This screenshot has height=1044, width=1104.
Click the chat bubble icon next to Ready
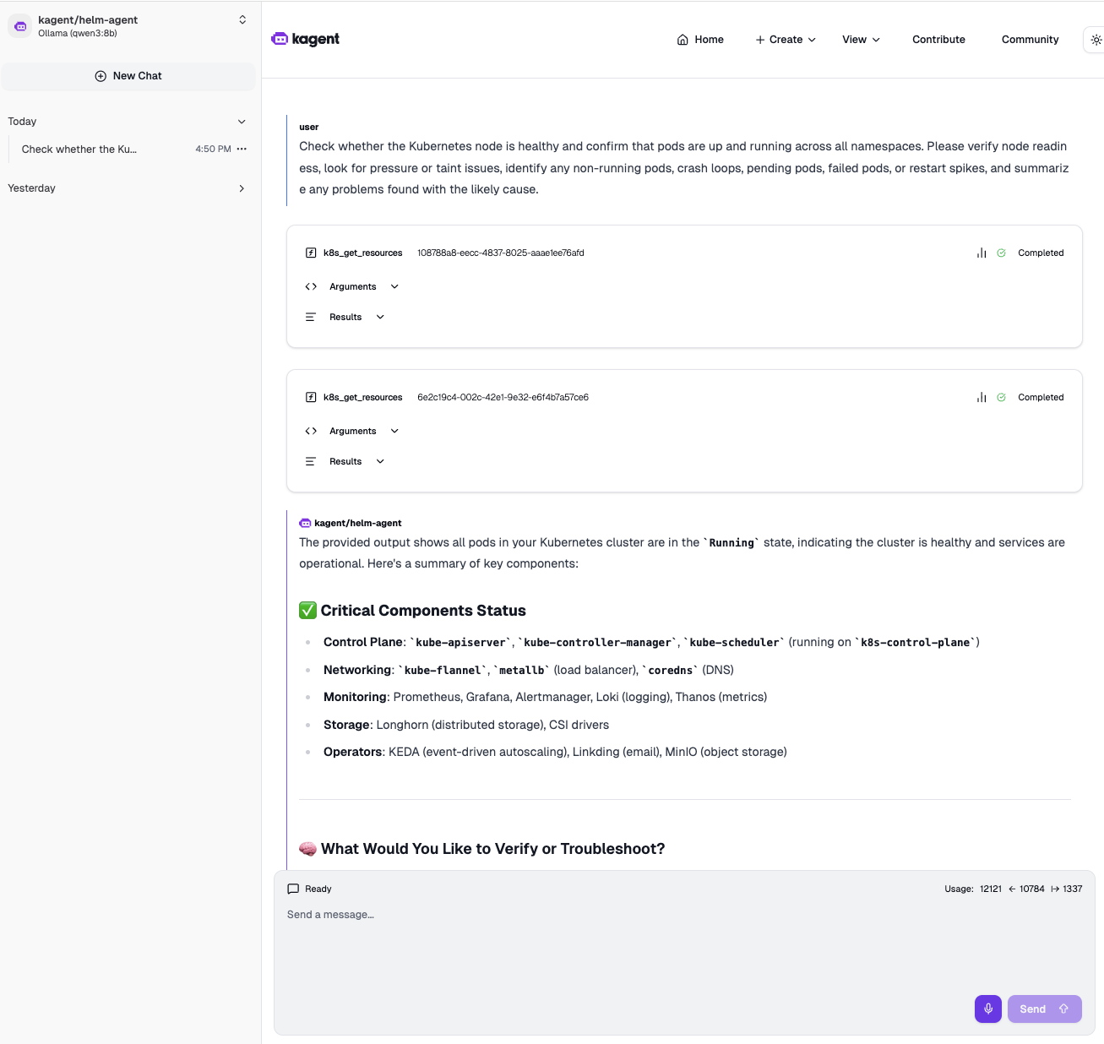(294, 889)
